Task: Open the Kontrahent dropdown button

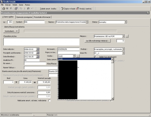Action: tap(11, 31)
